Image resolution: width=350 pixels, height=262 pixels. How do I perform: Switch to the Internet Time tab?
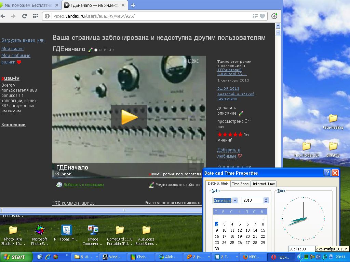click(264, 184)
